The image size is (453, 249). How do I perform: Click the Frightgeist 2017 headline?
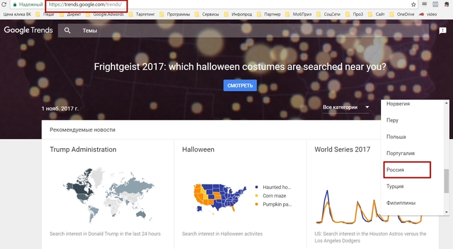(240, 67)
